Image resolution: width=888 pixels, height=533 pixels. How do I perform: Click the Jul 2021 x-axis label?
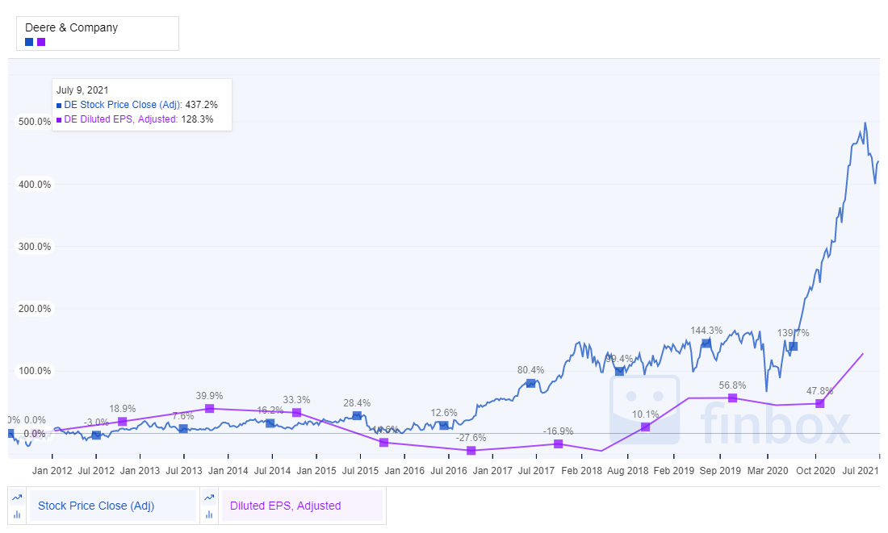click(x=861, y=471)
